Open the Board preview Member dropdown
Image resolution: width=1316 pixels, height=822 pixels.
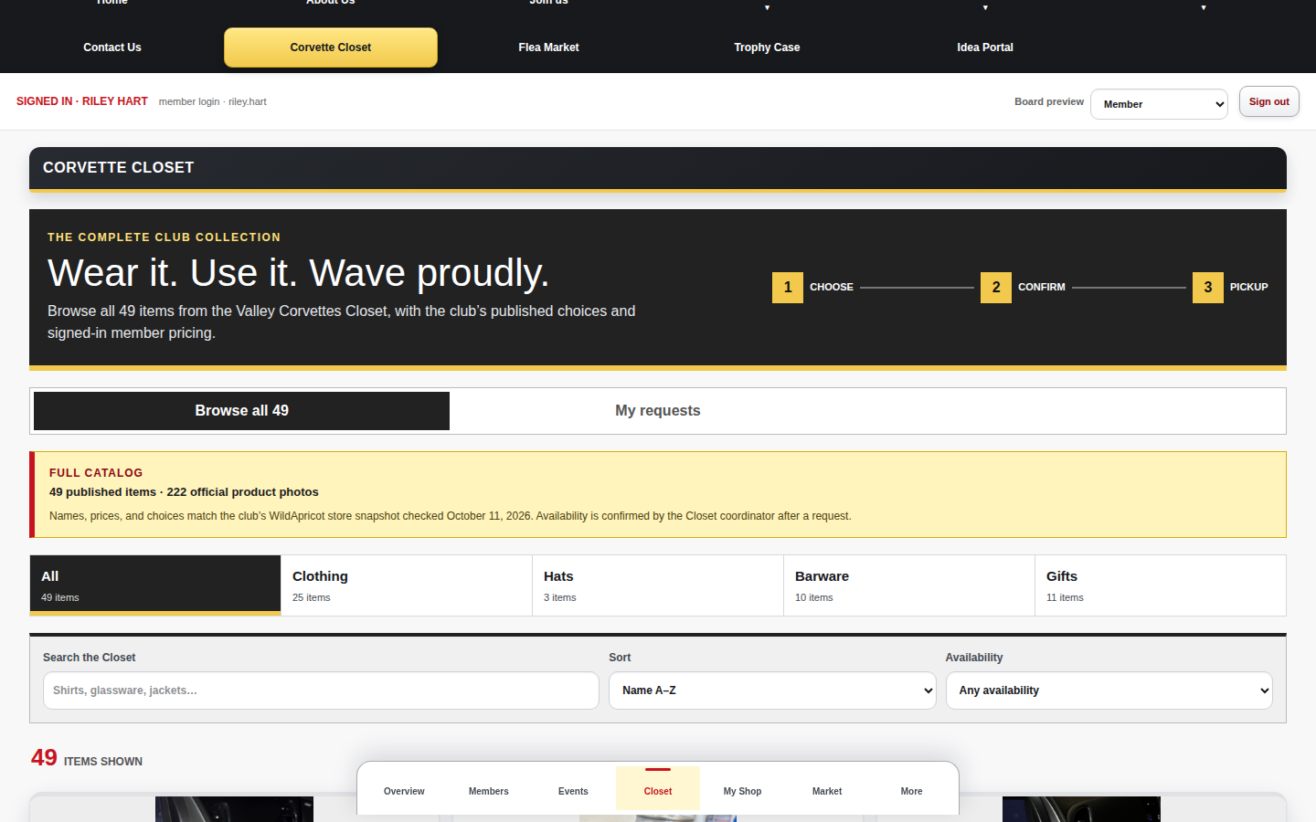[x=1159, y=104]
